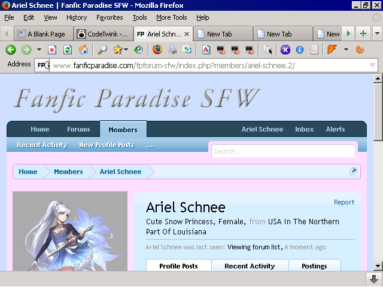Click the status bar download arrow icon
Image resolution: width=383 pixels, height=287 pixels.
374,279
